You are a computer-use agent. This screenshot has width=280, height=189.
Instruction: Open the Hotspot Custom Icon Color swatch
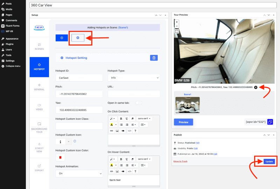pyautogui.click(x=60, y=157)
